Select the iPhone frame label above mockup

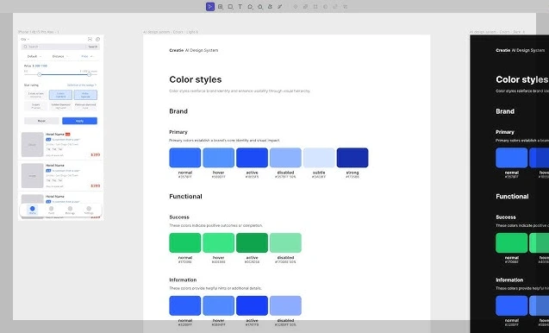point(39,32)
